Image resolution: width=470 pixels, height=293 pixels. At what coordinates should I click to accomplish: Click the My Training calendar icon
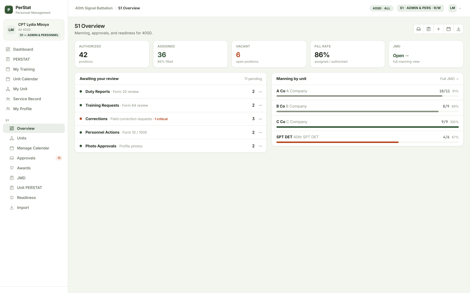coord(8,69)
